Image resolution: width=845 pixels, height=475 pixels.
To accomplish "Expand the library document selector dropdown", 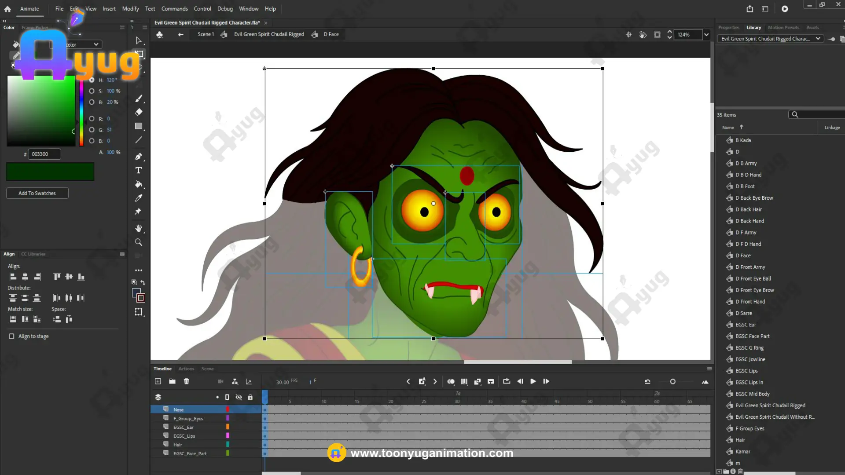I will pyautogui.click(x=818, y=39).
